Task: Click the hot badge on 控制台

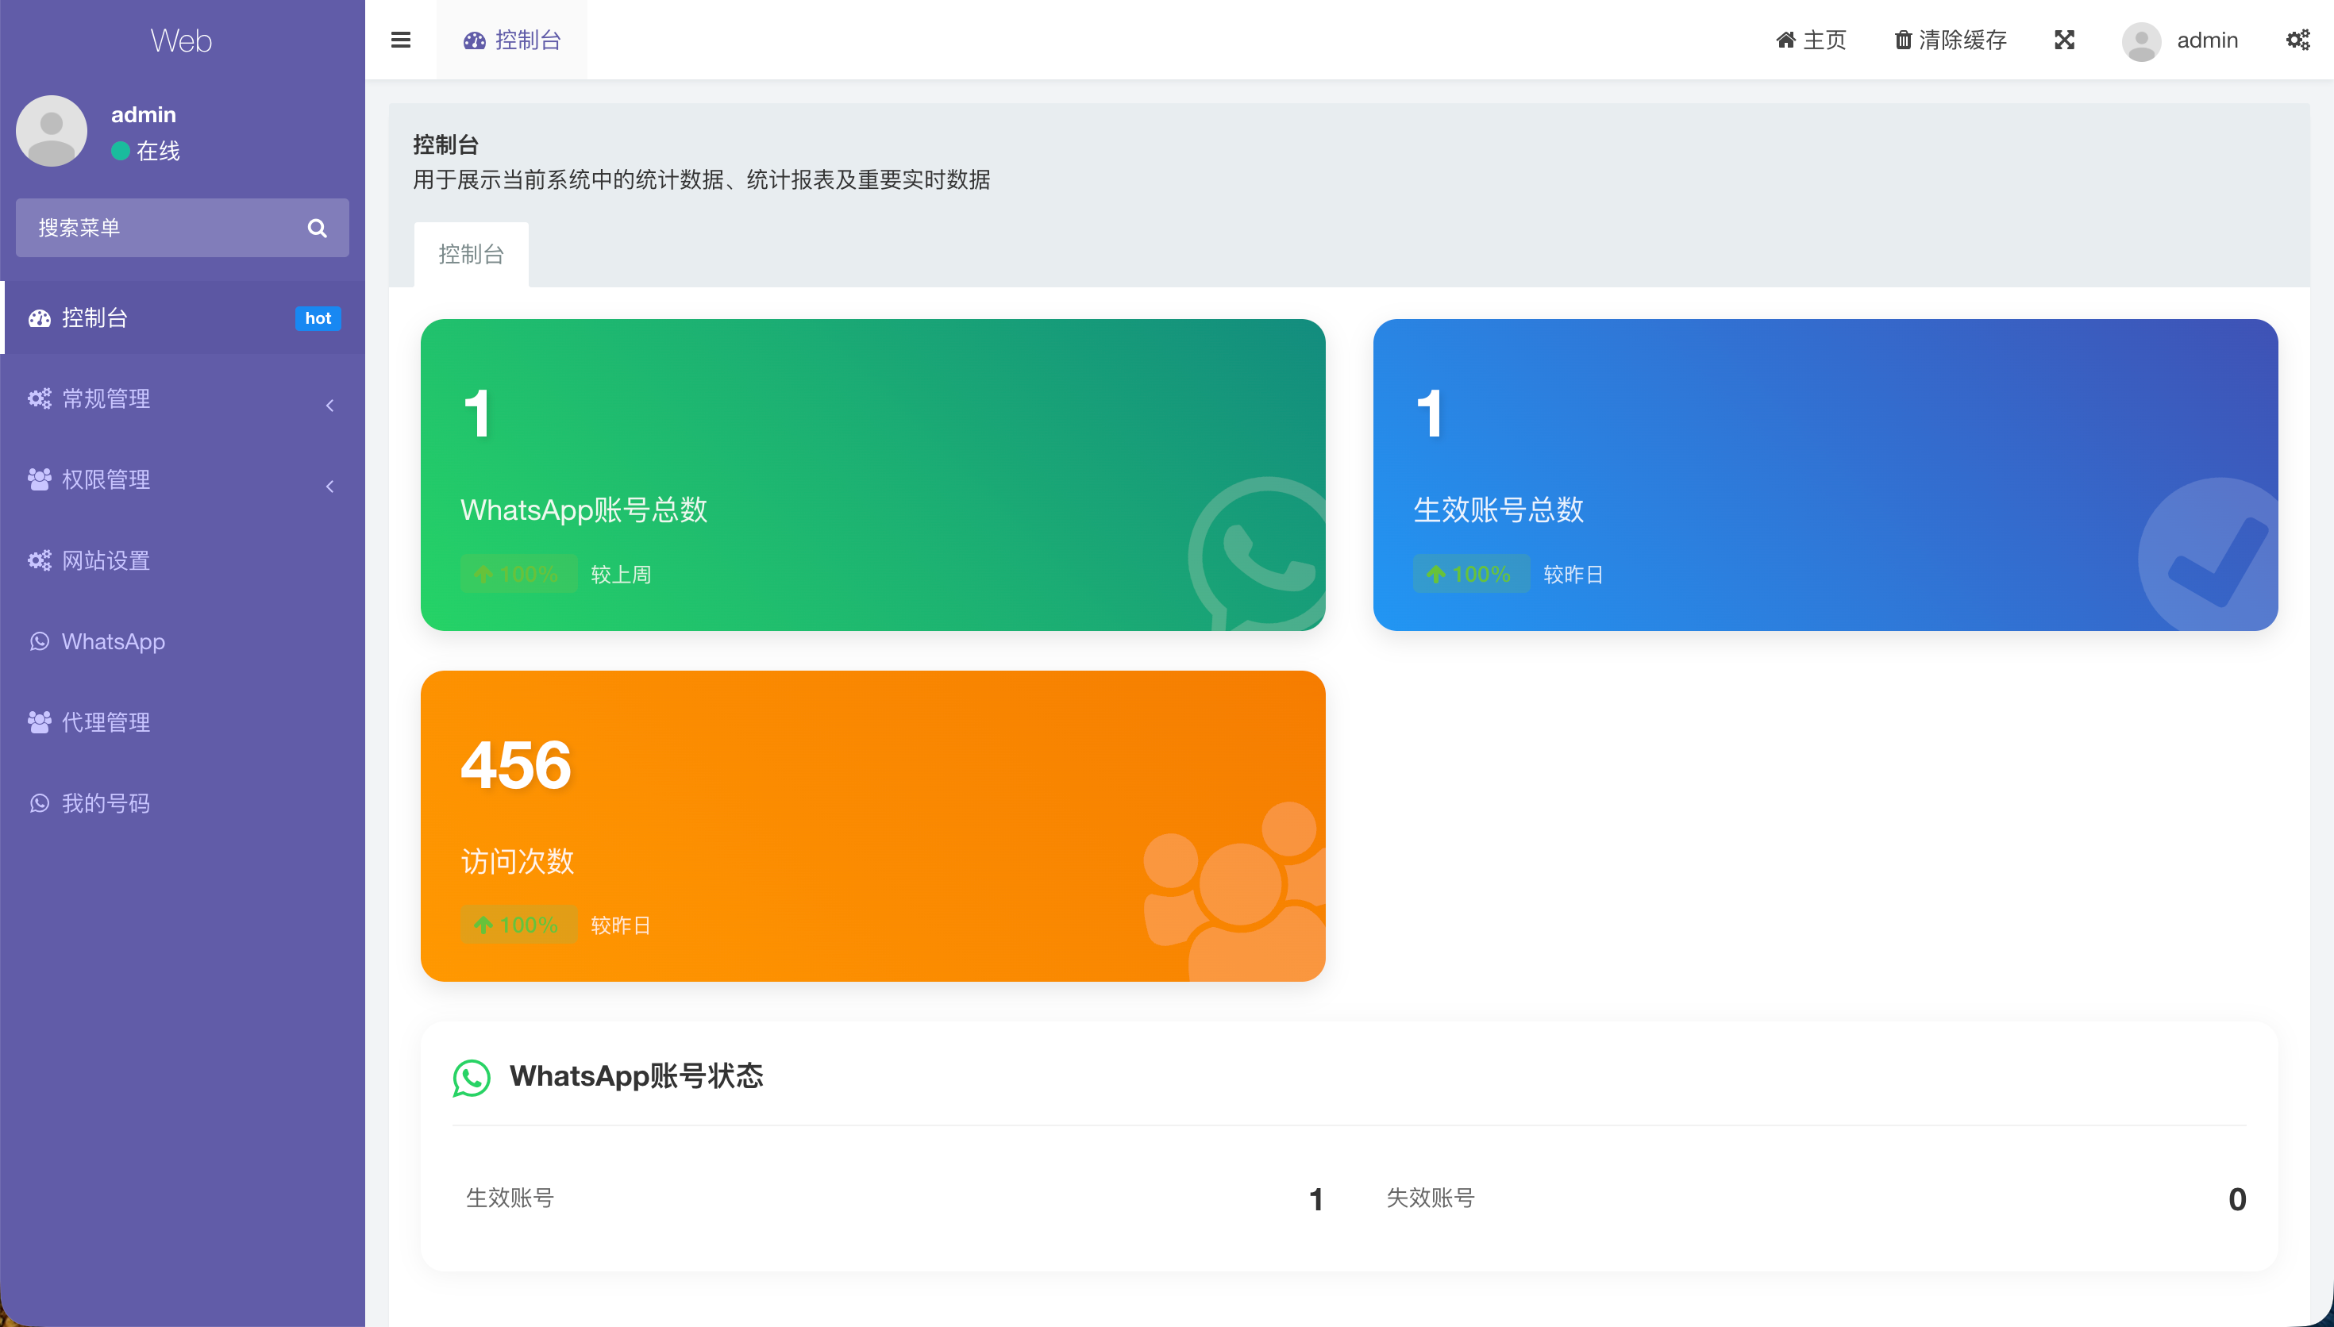Action: 318,318
